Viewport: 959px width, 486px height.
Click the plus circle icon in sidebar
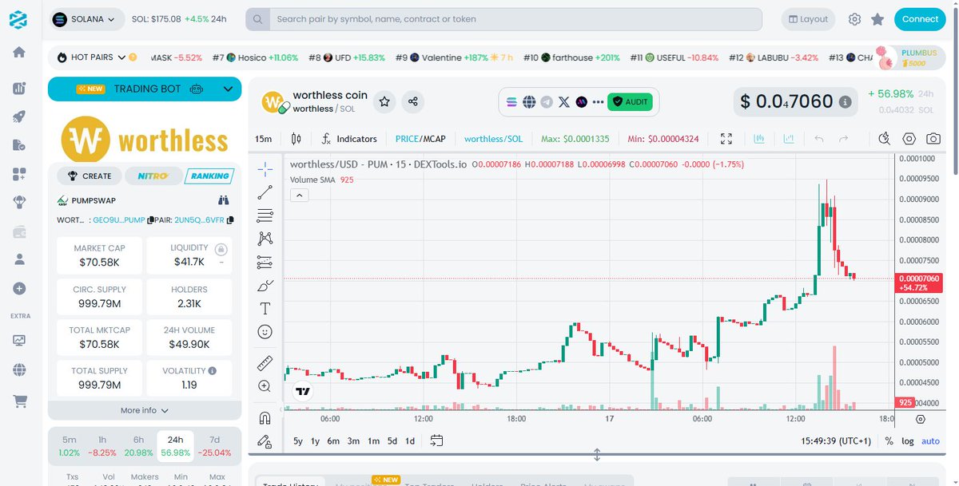pos(19,288)
